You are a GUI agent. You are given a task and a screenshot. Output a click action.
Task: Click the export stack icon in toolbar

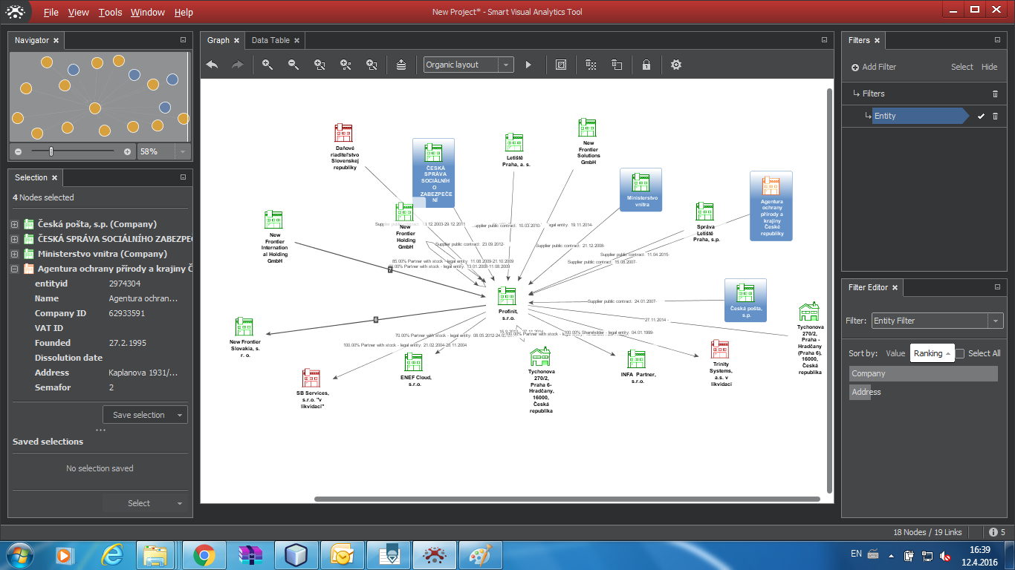401,65
